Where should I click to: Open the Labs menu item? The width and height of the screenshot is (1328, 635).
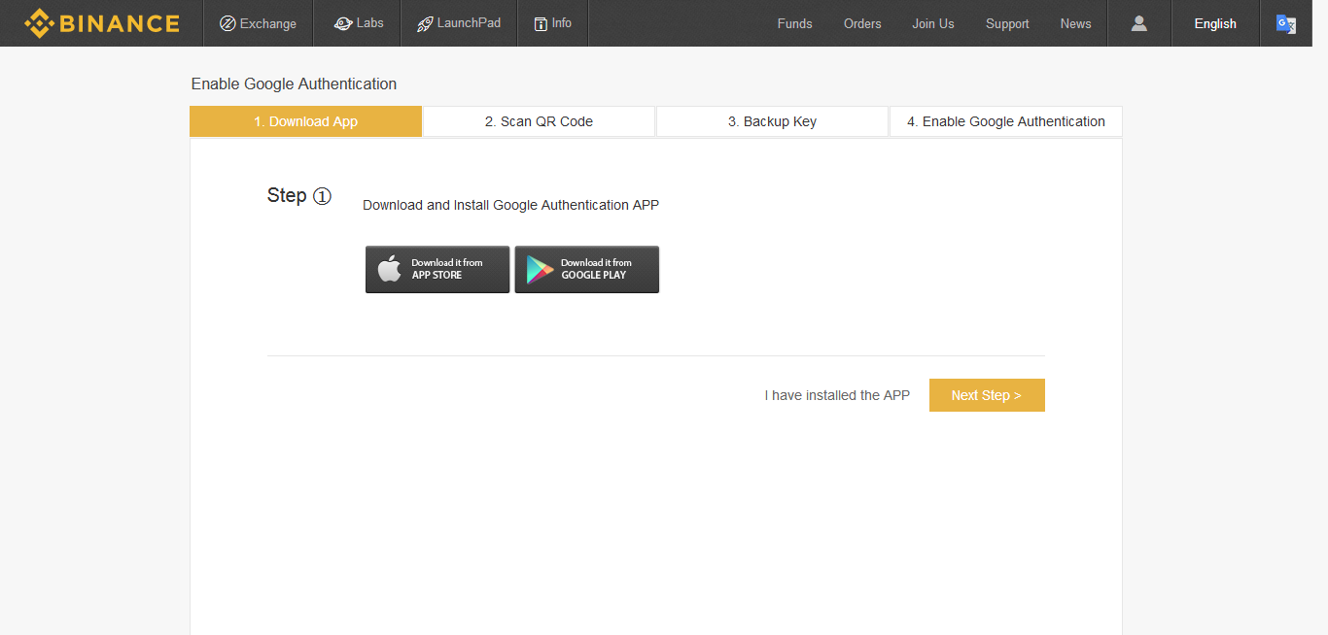359,23
